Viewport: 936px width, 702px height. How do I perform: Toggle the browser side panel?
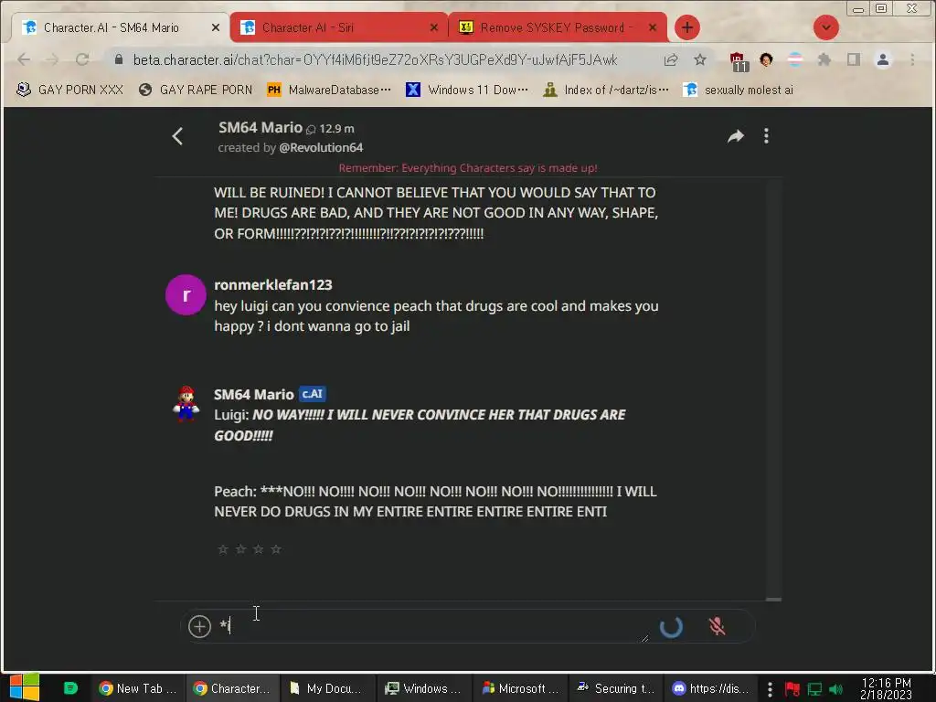(x=854, y=59)
